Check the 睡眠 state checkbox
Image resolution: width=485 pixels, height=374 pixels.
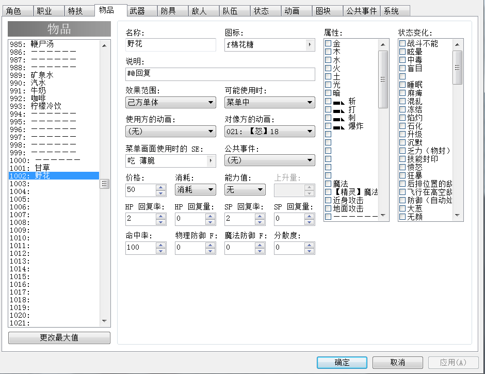coord(402,85)
